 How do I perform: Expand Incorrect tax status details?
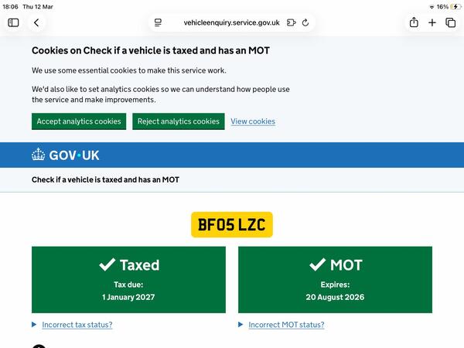77,325
